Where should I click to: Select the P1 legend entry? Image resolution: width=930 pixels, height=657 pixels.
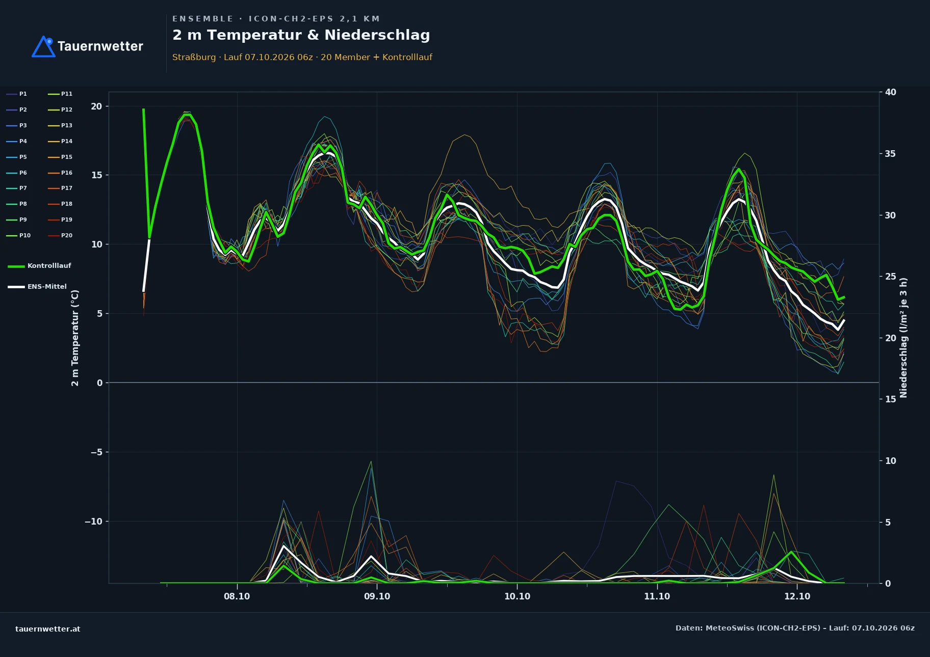pyautogui.click(x=17, y=94)
